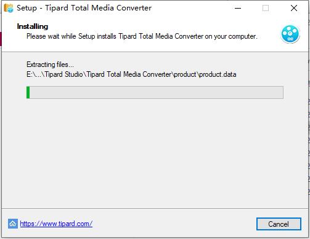This screenshot has height=239, width=310.
Task: Click the word 'Setup' in the title bar
Action: [x=27, y=8]
